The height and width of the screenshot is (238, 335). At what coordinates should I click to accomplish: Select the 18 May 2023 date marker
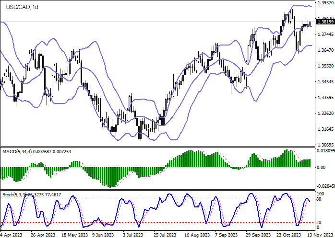pyautogui.click(x=73, y=235)
